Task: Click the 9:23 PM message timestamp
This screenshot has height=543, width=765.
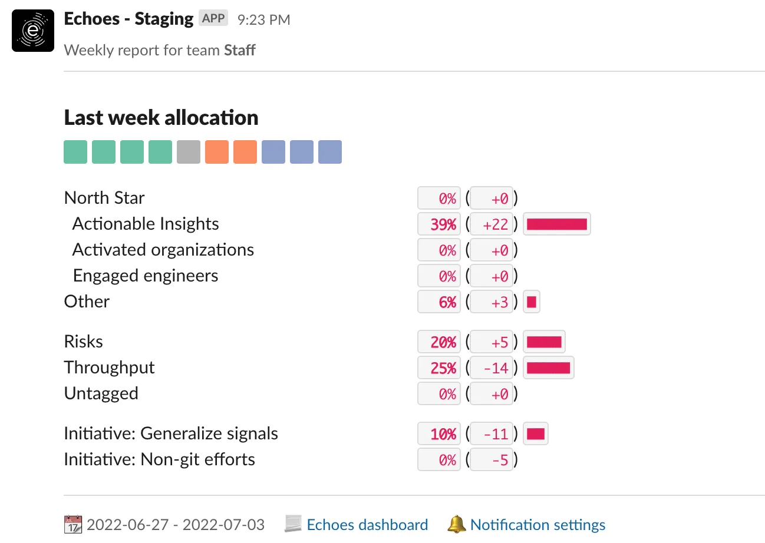Action: 264,19
